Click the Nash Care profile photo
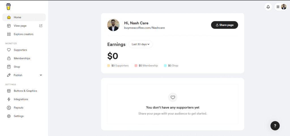Image resolution: width=290 pixels, height=136 pixels. click(x=113, y=25)
